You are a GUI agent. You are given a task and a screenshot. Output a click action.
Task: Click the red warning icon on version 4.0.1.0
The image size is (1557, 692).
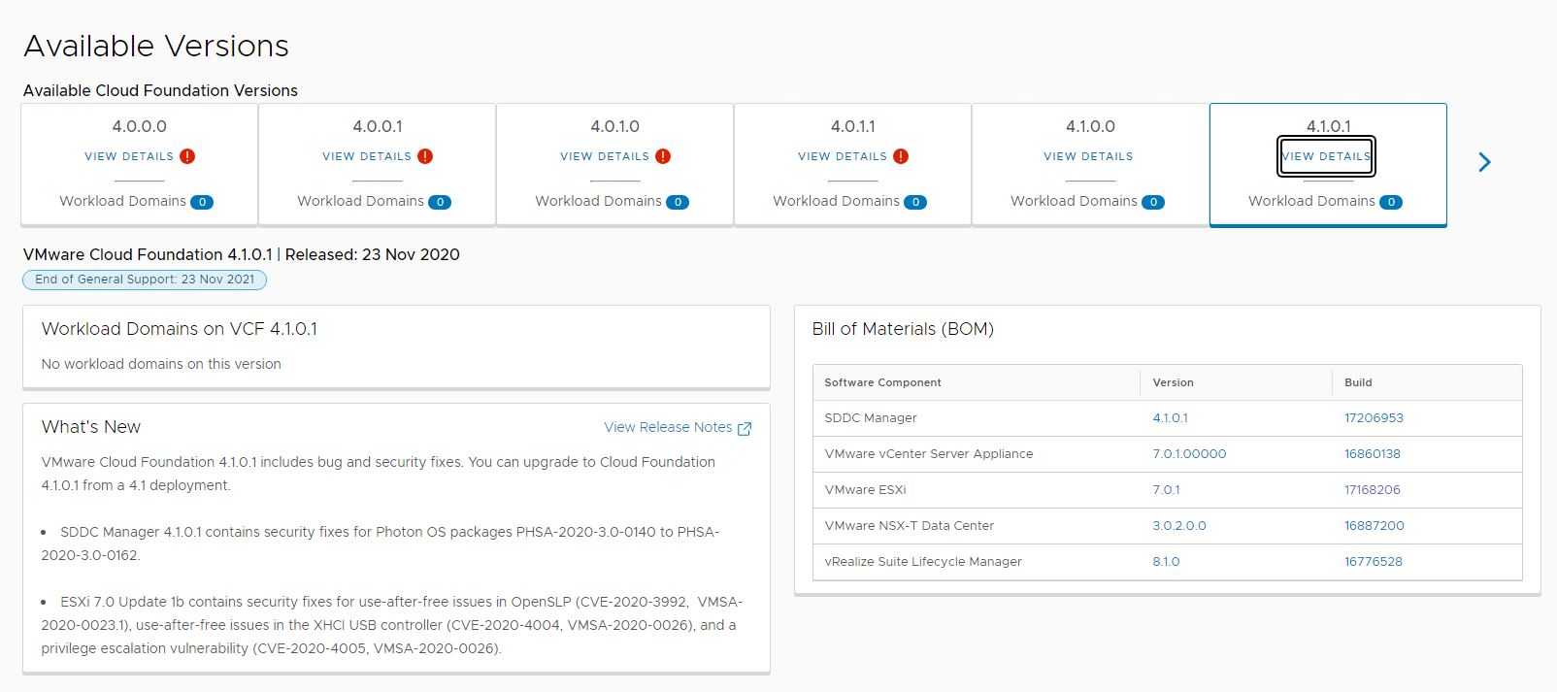(x=663, y=156)
